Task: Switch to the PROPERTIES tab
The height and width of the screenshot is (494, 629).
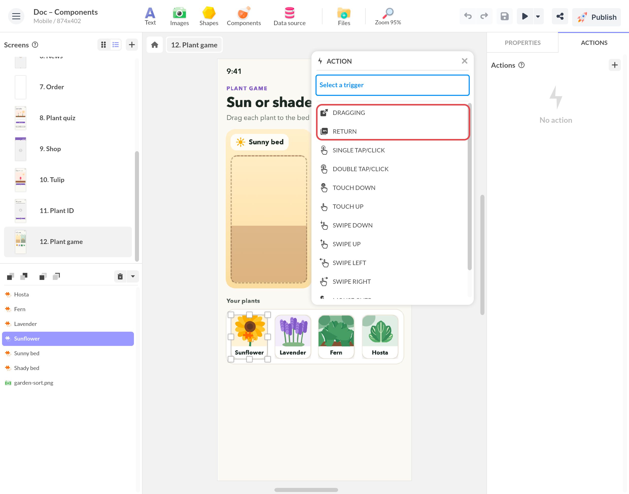Action: [522, 43]
